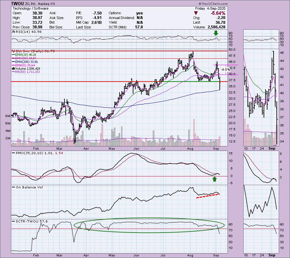Click the EMA(50) 39.57 legend entry

point(26,58)
